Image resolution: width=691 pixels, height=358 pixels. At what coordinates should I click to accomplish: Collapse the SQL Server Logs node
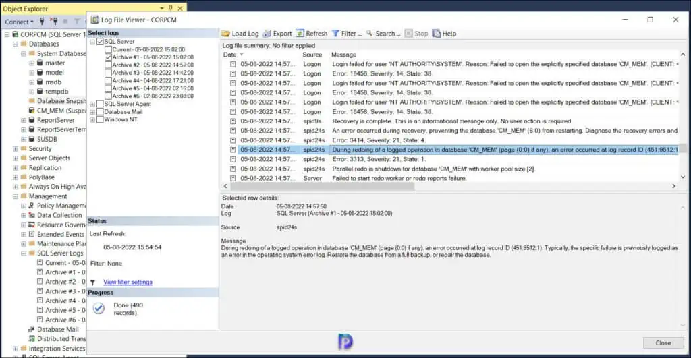click(x=24, y=253)
